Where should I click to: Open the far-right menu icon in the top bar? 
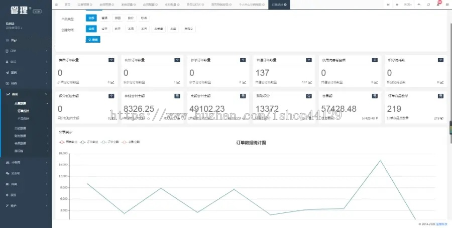pyautogui.click(x=447, y=5)
